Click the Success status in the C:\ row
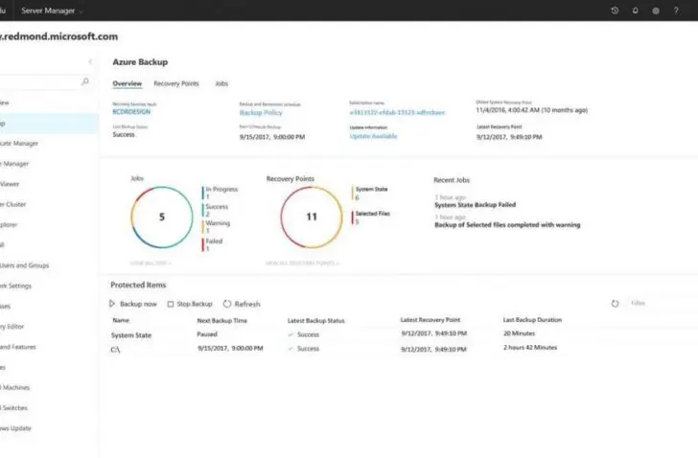Screen dimensions: 698x458 point(308,349)
